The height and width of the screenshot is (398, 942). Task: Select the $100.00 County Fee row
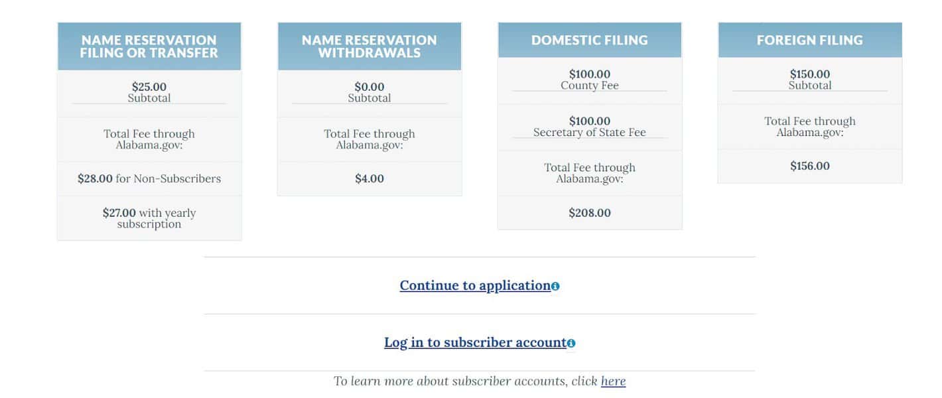click(x=590, y=81)
